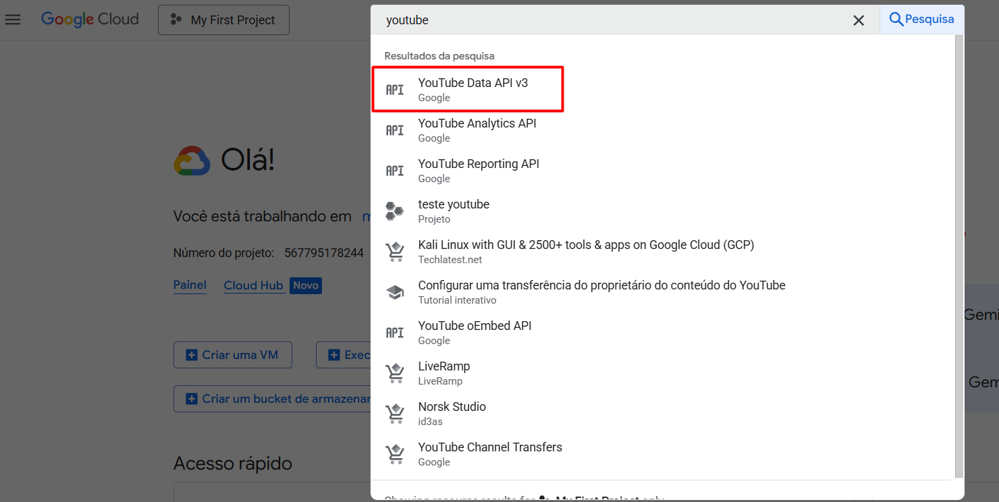The width and height of the screenshot is (999, 502).
Task: Select YouTube Analytics API result
Action: 663,130
